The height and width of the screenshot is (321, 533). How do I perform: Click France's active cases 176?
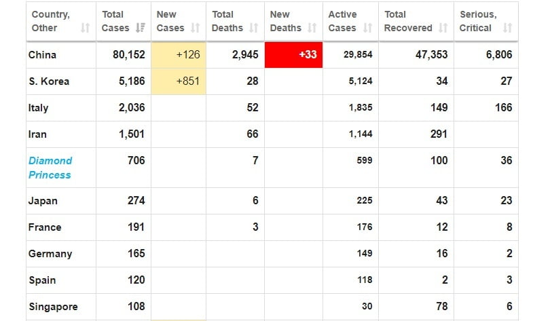pyautogui.click(x=365, y=227)
